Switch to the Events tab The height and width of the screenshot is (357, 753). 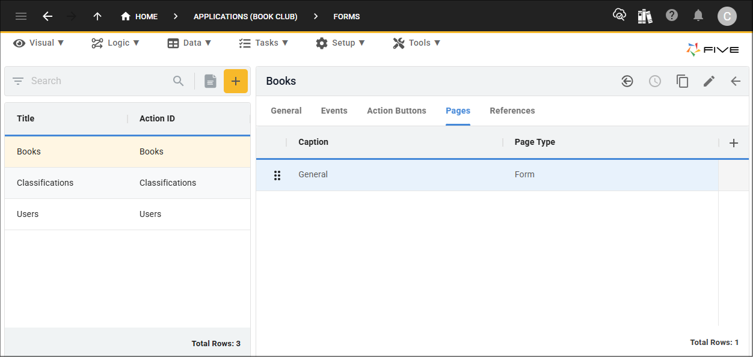click(334, 111)
